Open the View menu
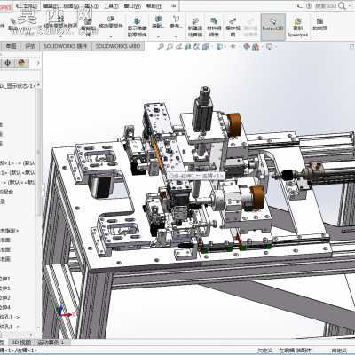This screenshot has height=355, width=355. [70, 6]
